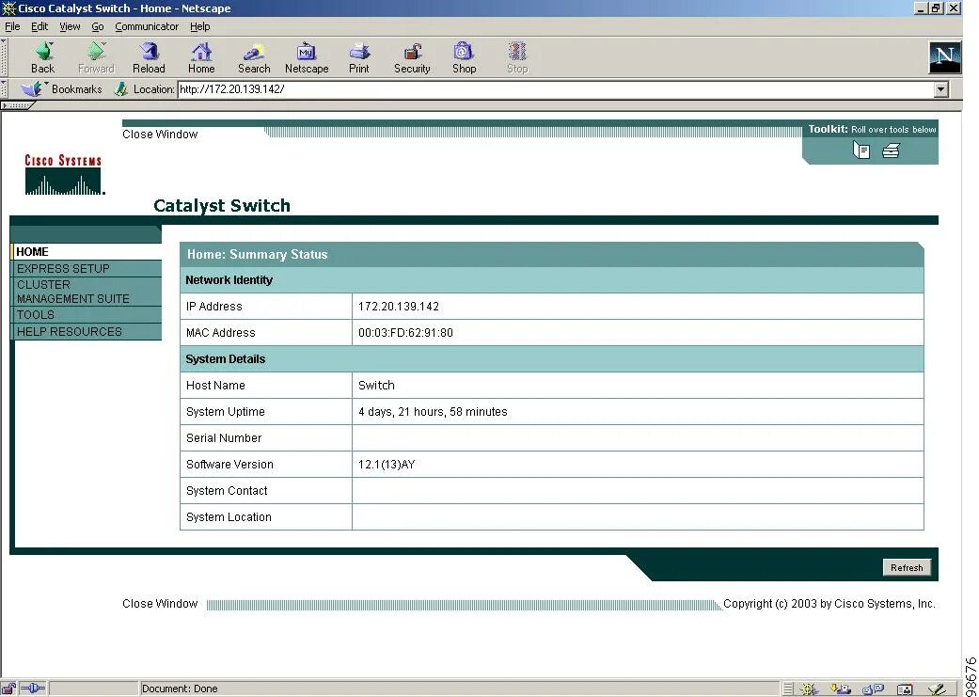Screen dimensions: 979x697
Task: Open TOOLS in the sidebar
Action: coord(87,315)
